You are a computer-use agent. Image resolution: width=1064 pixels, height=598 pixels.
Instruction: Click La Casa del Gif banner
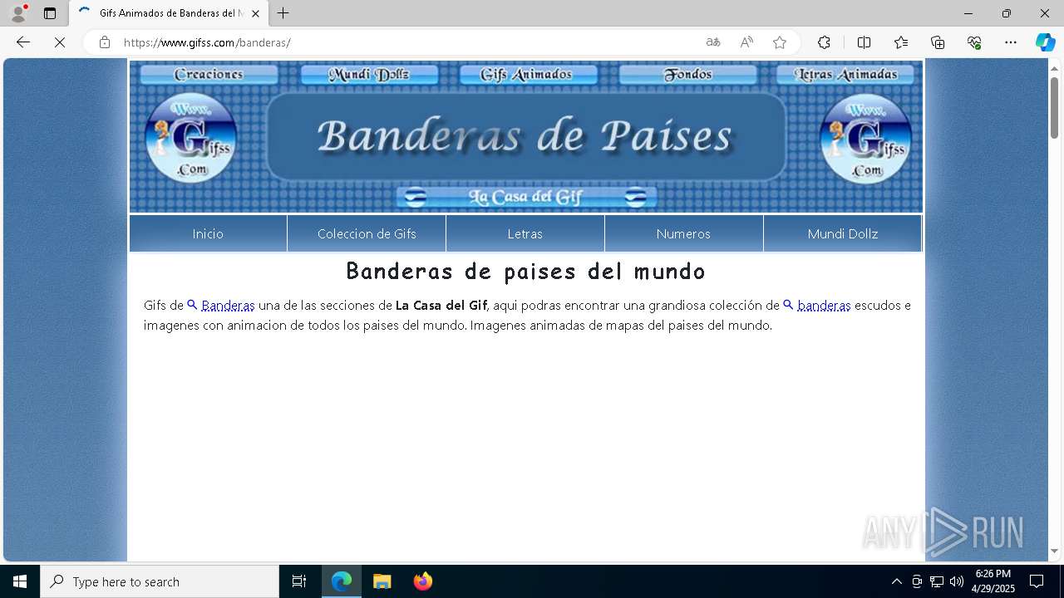[526, 197]
